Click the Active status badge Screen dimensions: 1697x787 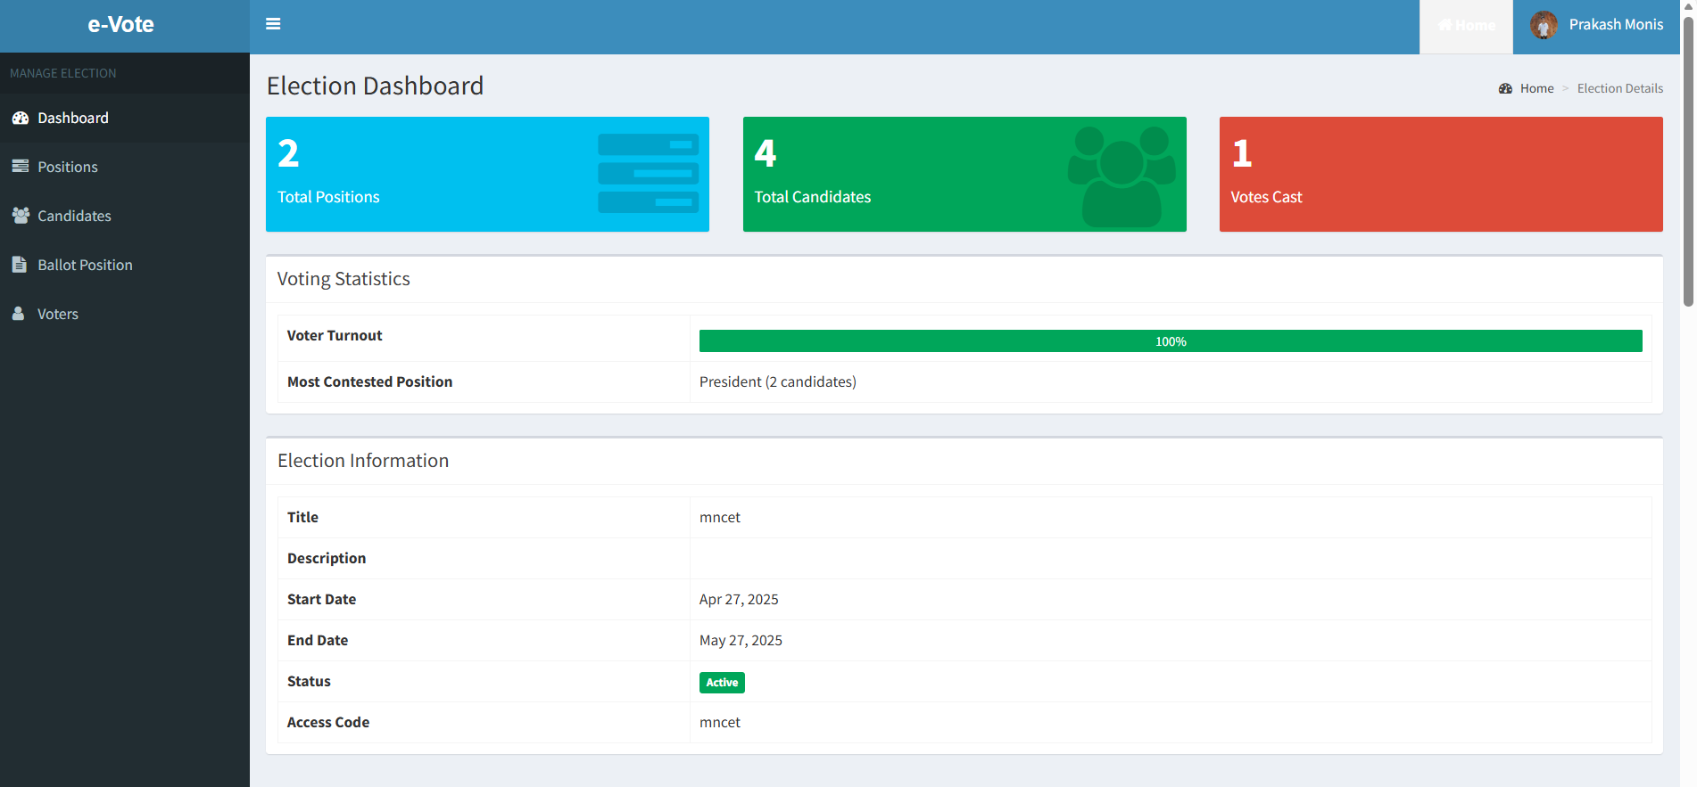(722, 683)
